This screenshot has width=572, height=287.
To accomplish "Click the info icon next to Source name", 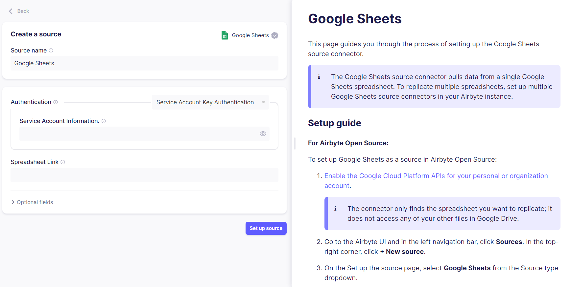I will [51, 51].
